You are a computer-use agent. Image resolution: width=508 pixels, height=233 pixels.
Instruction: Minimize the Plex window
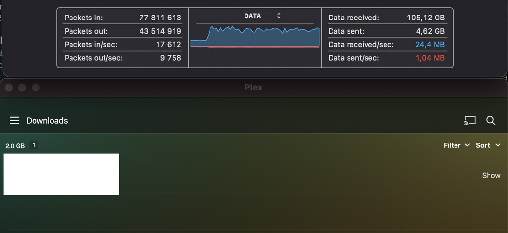[x=22, y=88]
